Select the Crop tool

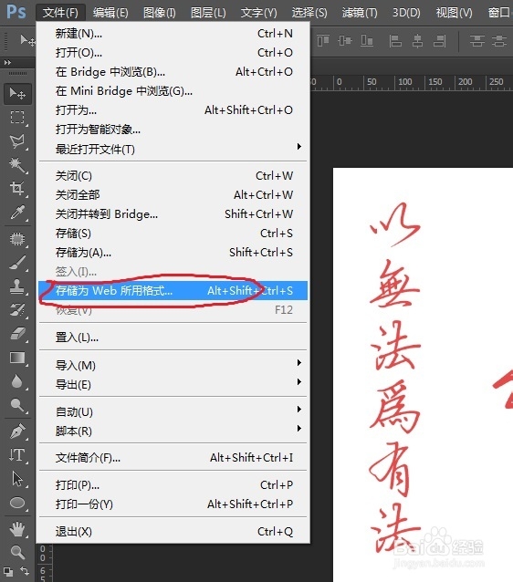tap(17, 188)
